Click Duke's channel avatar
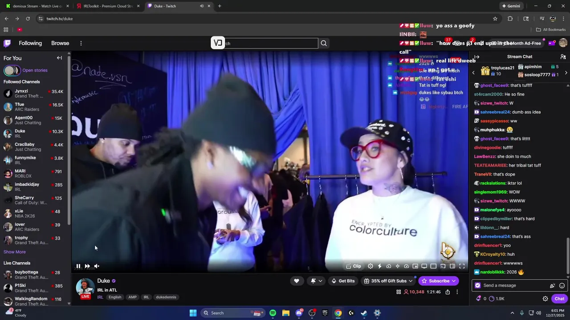This screenshot has width=570, height=320. (x=85, y=288)
